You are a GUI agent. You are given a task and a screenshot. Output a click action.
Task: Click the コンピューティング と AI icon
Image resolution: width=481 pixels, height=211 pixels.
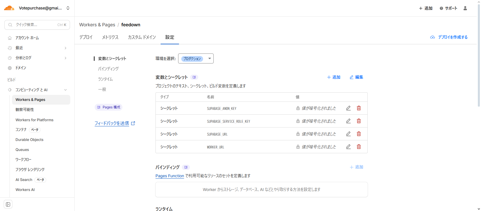[x=10, y=90]
